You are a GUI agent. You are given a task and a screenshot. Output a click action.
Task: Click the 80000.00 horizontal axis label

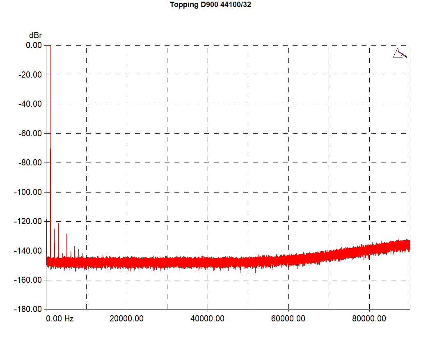[x=369, y=319]
